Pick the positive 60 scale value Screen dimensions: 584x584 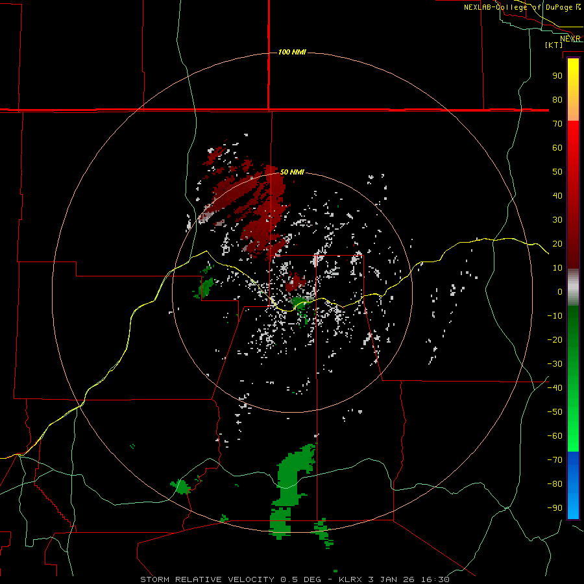click(x=557, y=147)
